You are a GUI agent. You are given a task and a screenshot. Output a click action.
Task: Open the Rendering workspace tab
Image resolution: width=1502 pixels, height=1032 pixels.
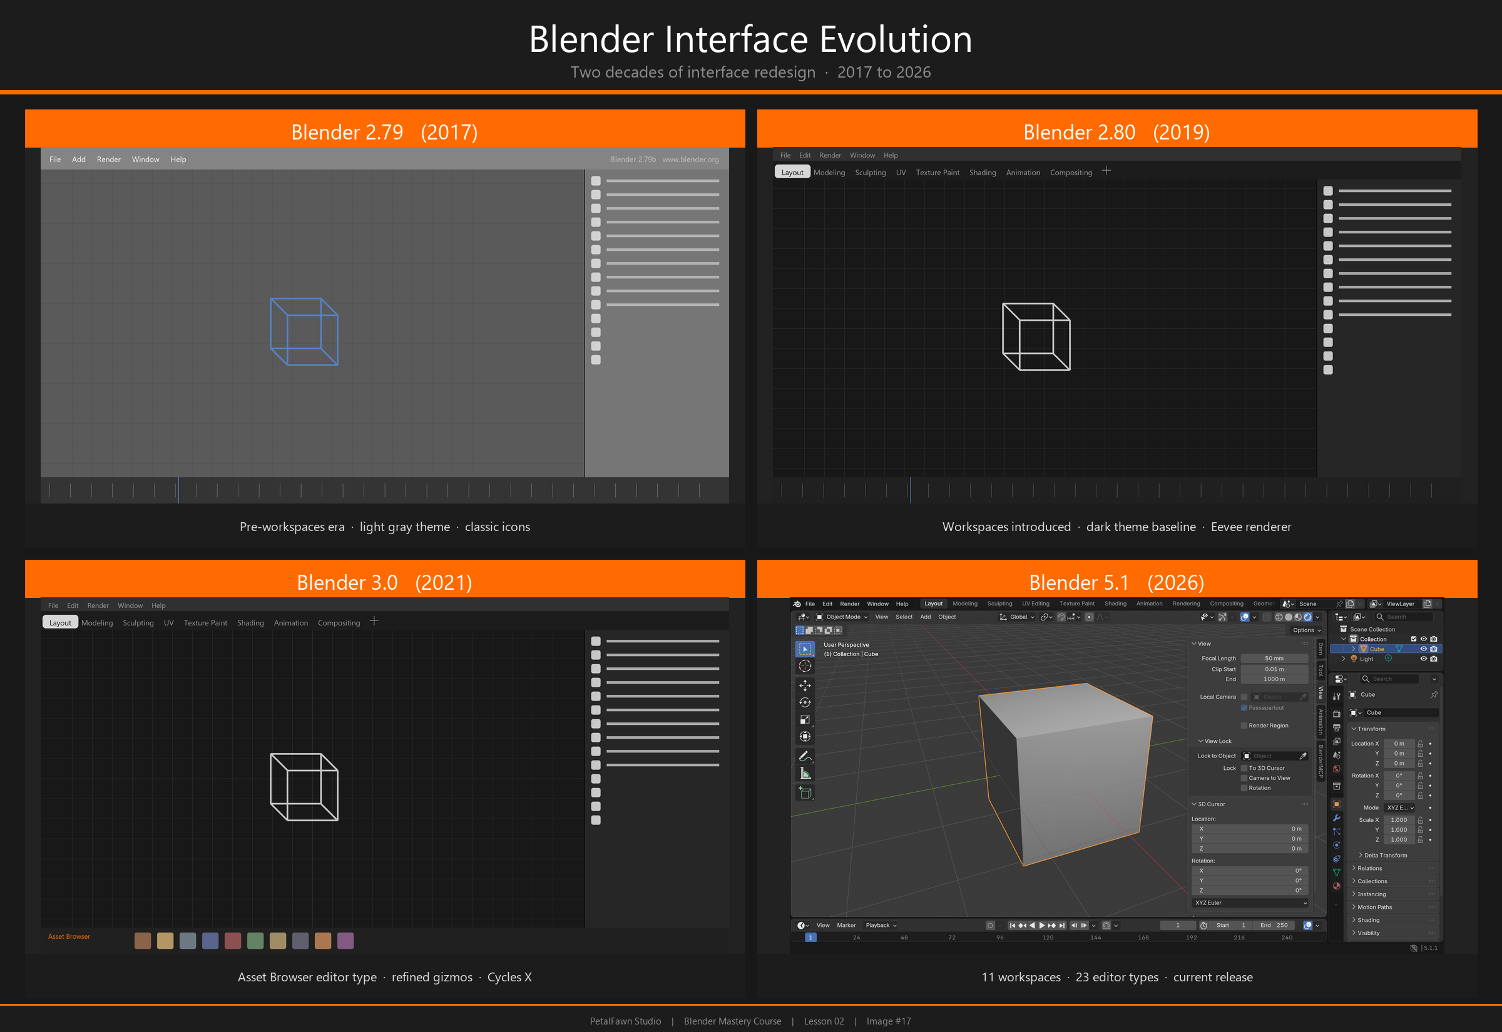pos(1187,604)
